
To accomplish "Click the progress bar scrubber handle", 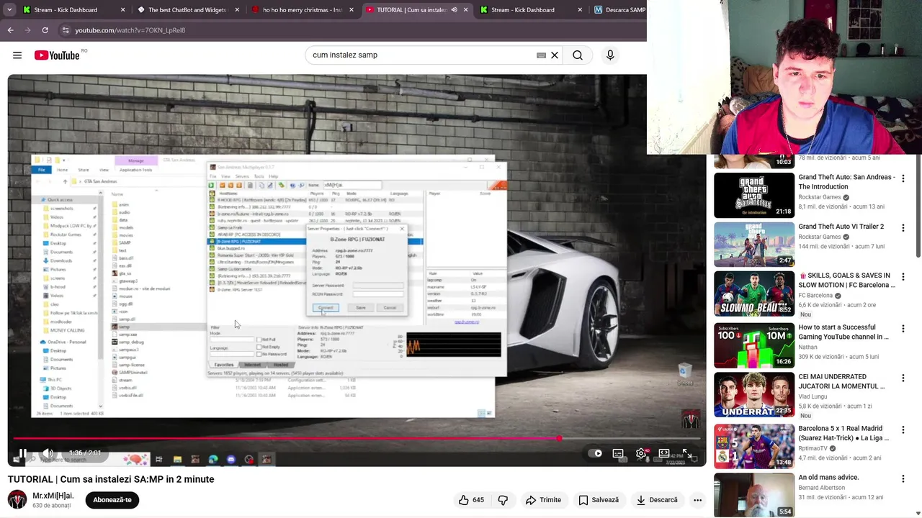I will coord(559,437).
